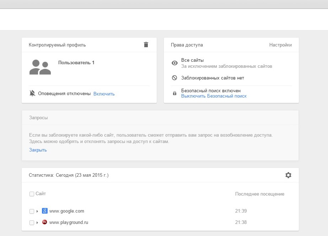Open the www.google.com site entry

point(66,211)
